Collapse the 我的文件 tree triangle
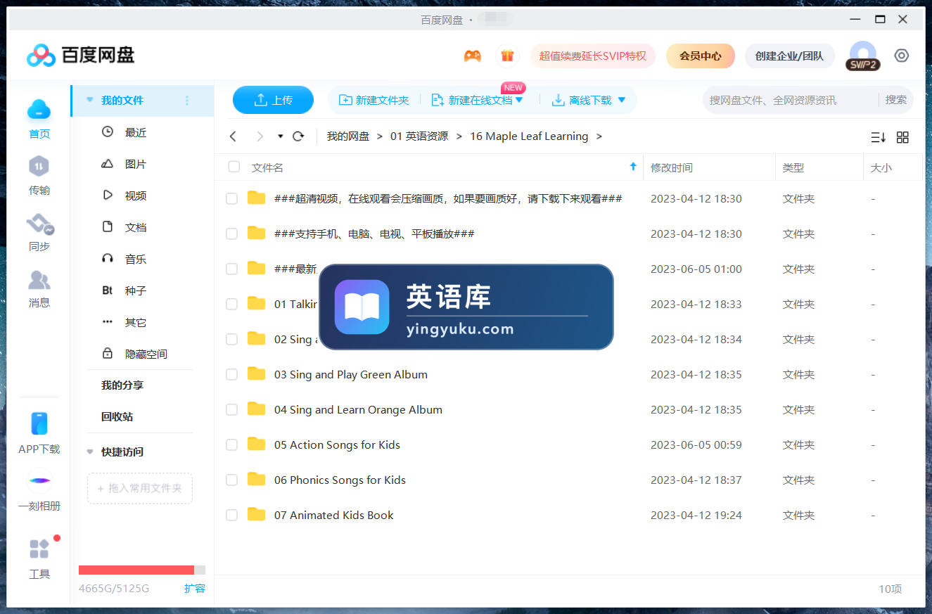 pos(89,100)
